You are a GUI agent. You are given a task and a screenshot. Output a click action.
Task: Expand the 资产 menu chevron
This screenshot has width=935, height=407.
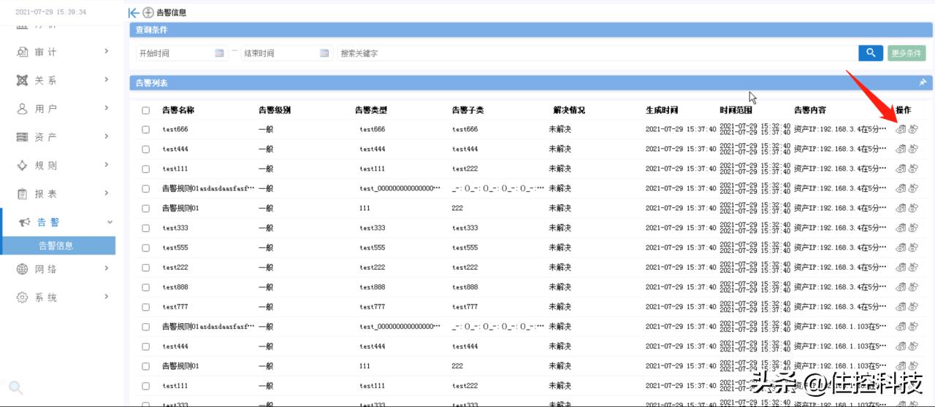(x=107, y=136)
